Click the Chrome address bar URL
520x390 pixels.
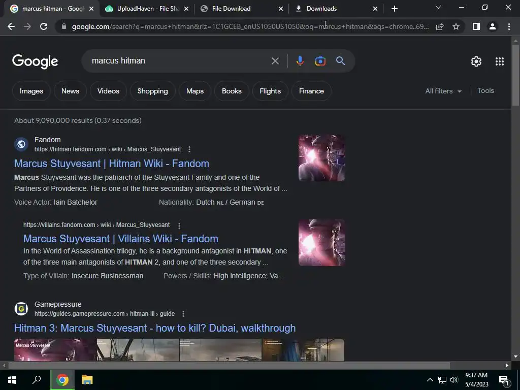(x=250, y=26)
